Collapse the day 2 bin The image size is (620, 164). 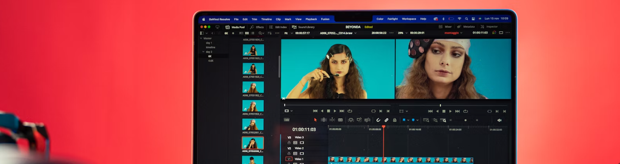point(203,52)
